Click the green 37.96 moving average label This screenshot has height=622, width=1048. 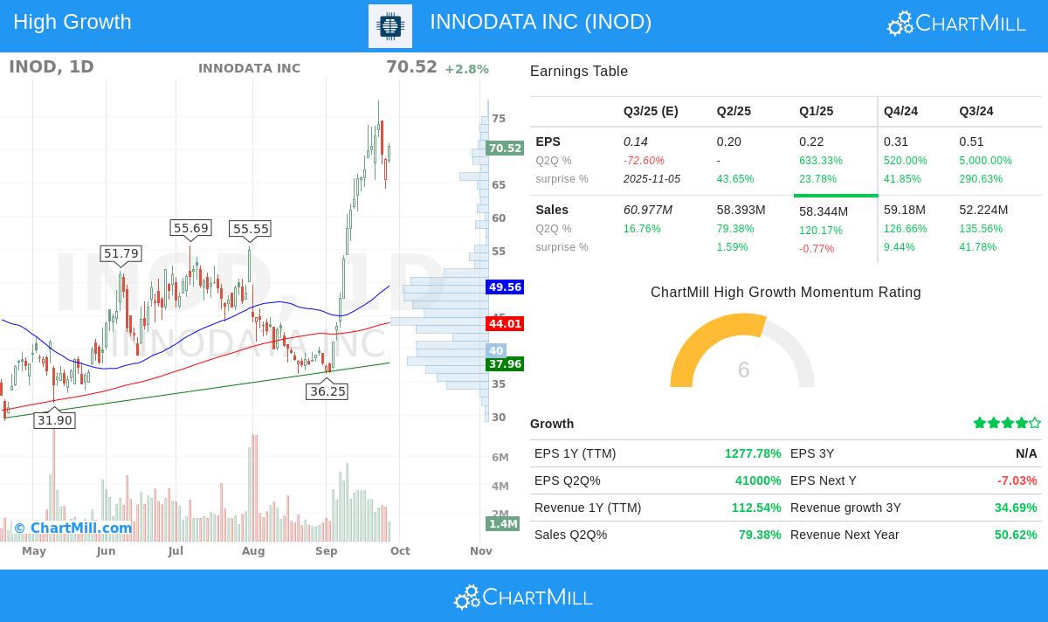pyautogui.click(x=505, y=363)
